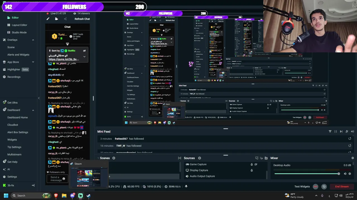Toggle lock on Game Capture source
The width and height of the screenshot is (357, 200).
pyautogui.click(x=252, y=164)
